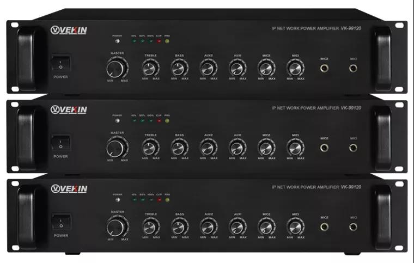Click the VK-99120 model label on middle amplifier
Screen dimensions: 414x263
[351, 108]
